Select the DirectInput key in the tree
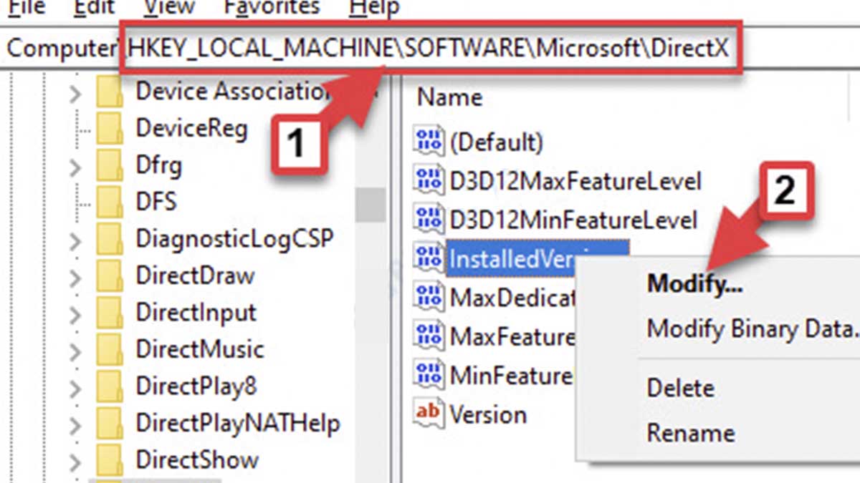The width and height of the screenshot is (860, 483). (x=195, y=312)
